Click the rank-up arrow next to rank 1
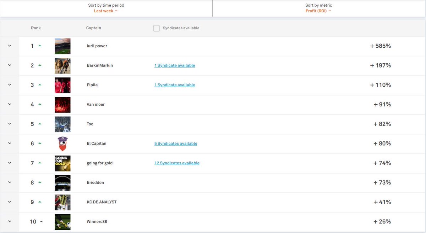The image size is (426, 233). point(40,46)
